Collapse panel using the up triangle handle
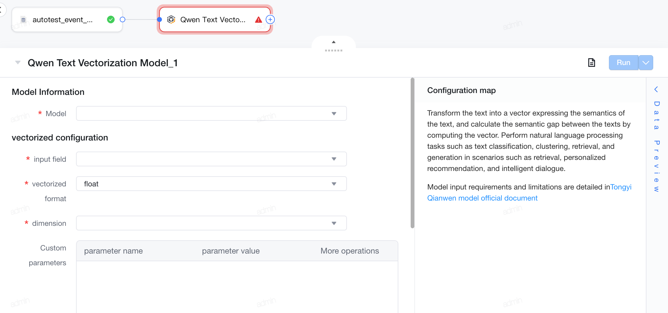The height and width of the screenshot is (313, 668). pyautogui.click(x=333, y=42)
